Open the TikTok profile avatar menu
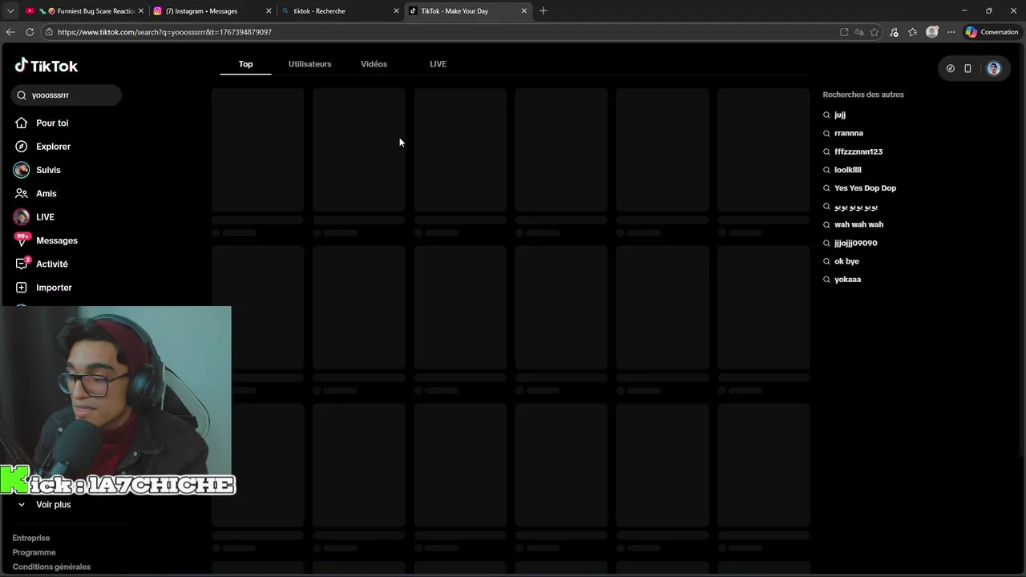 click(x=994, y=68)
